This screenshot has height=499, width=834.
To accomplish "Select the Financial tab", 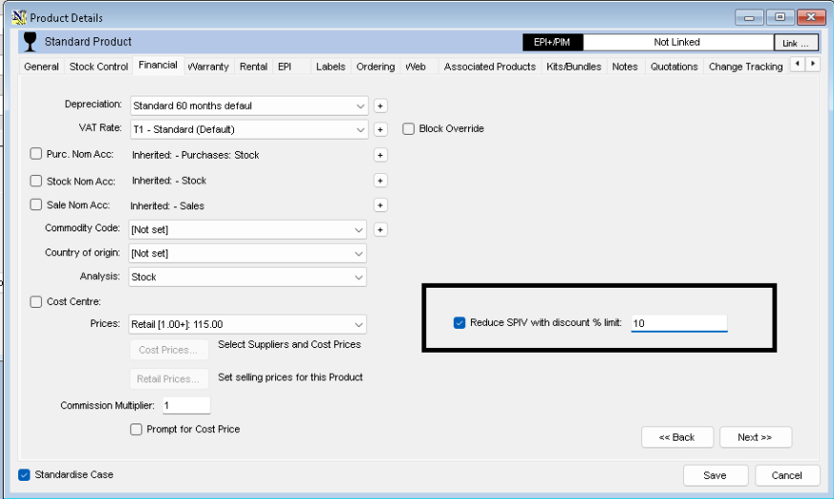I will [158, 65].
